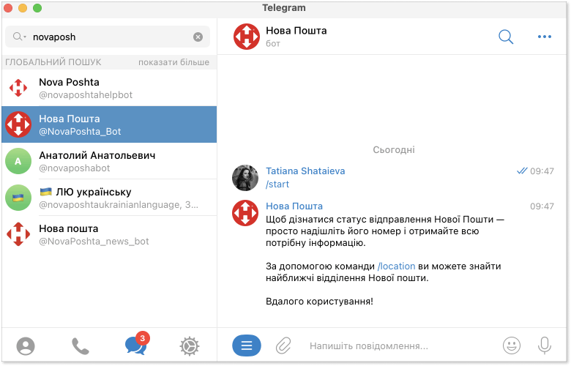
Task: Click the Нова Пошта chat header title
Action: pyautogui.click(x=296, y=31)
